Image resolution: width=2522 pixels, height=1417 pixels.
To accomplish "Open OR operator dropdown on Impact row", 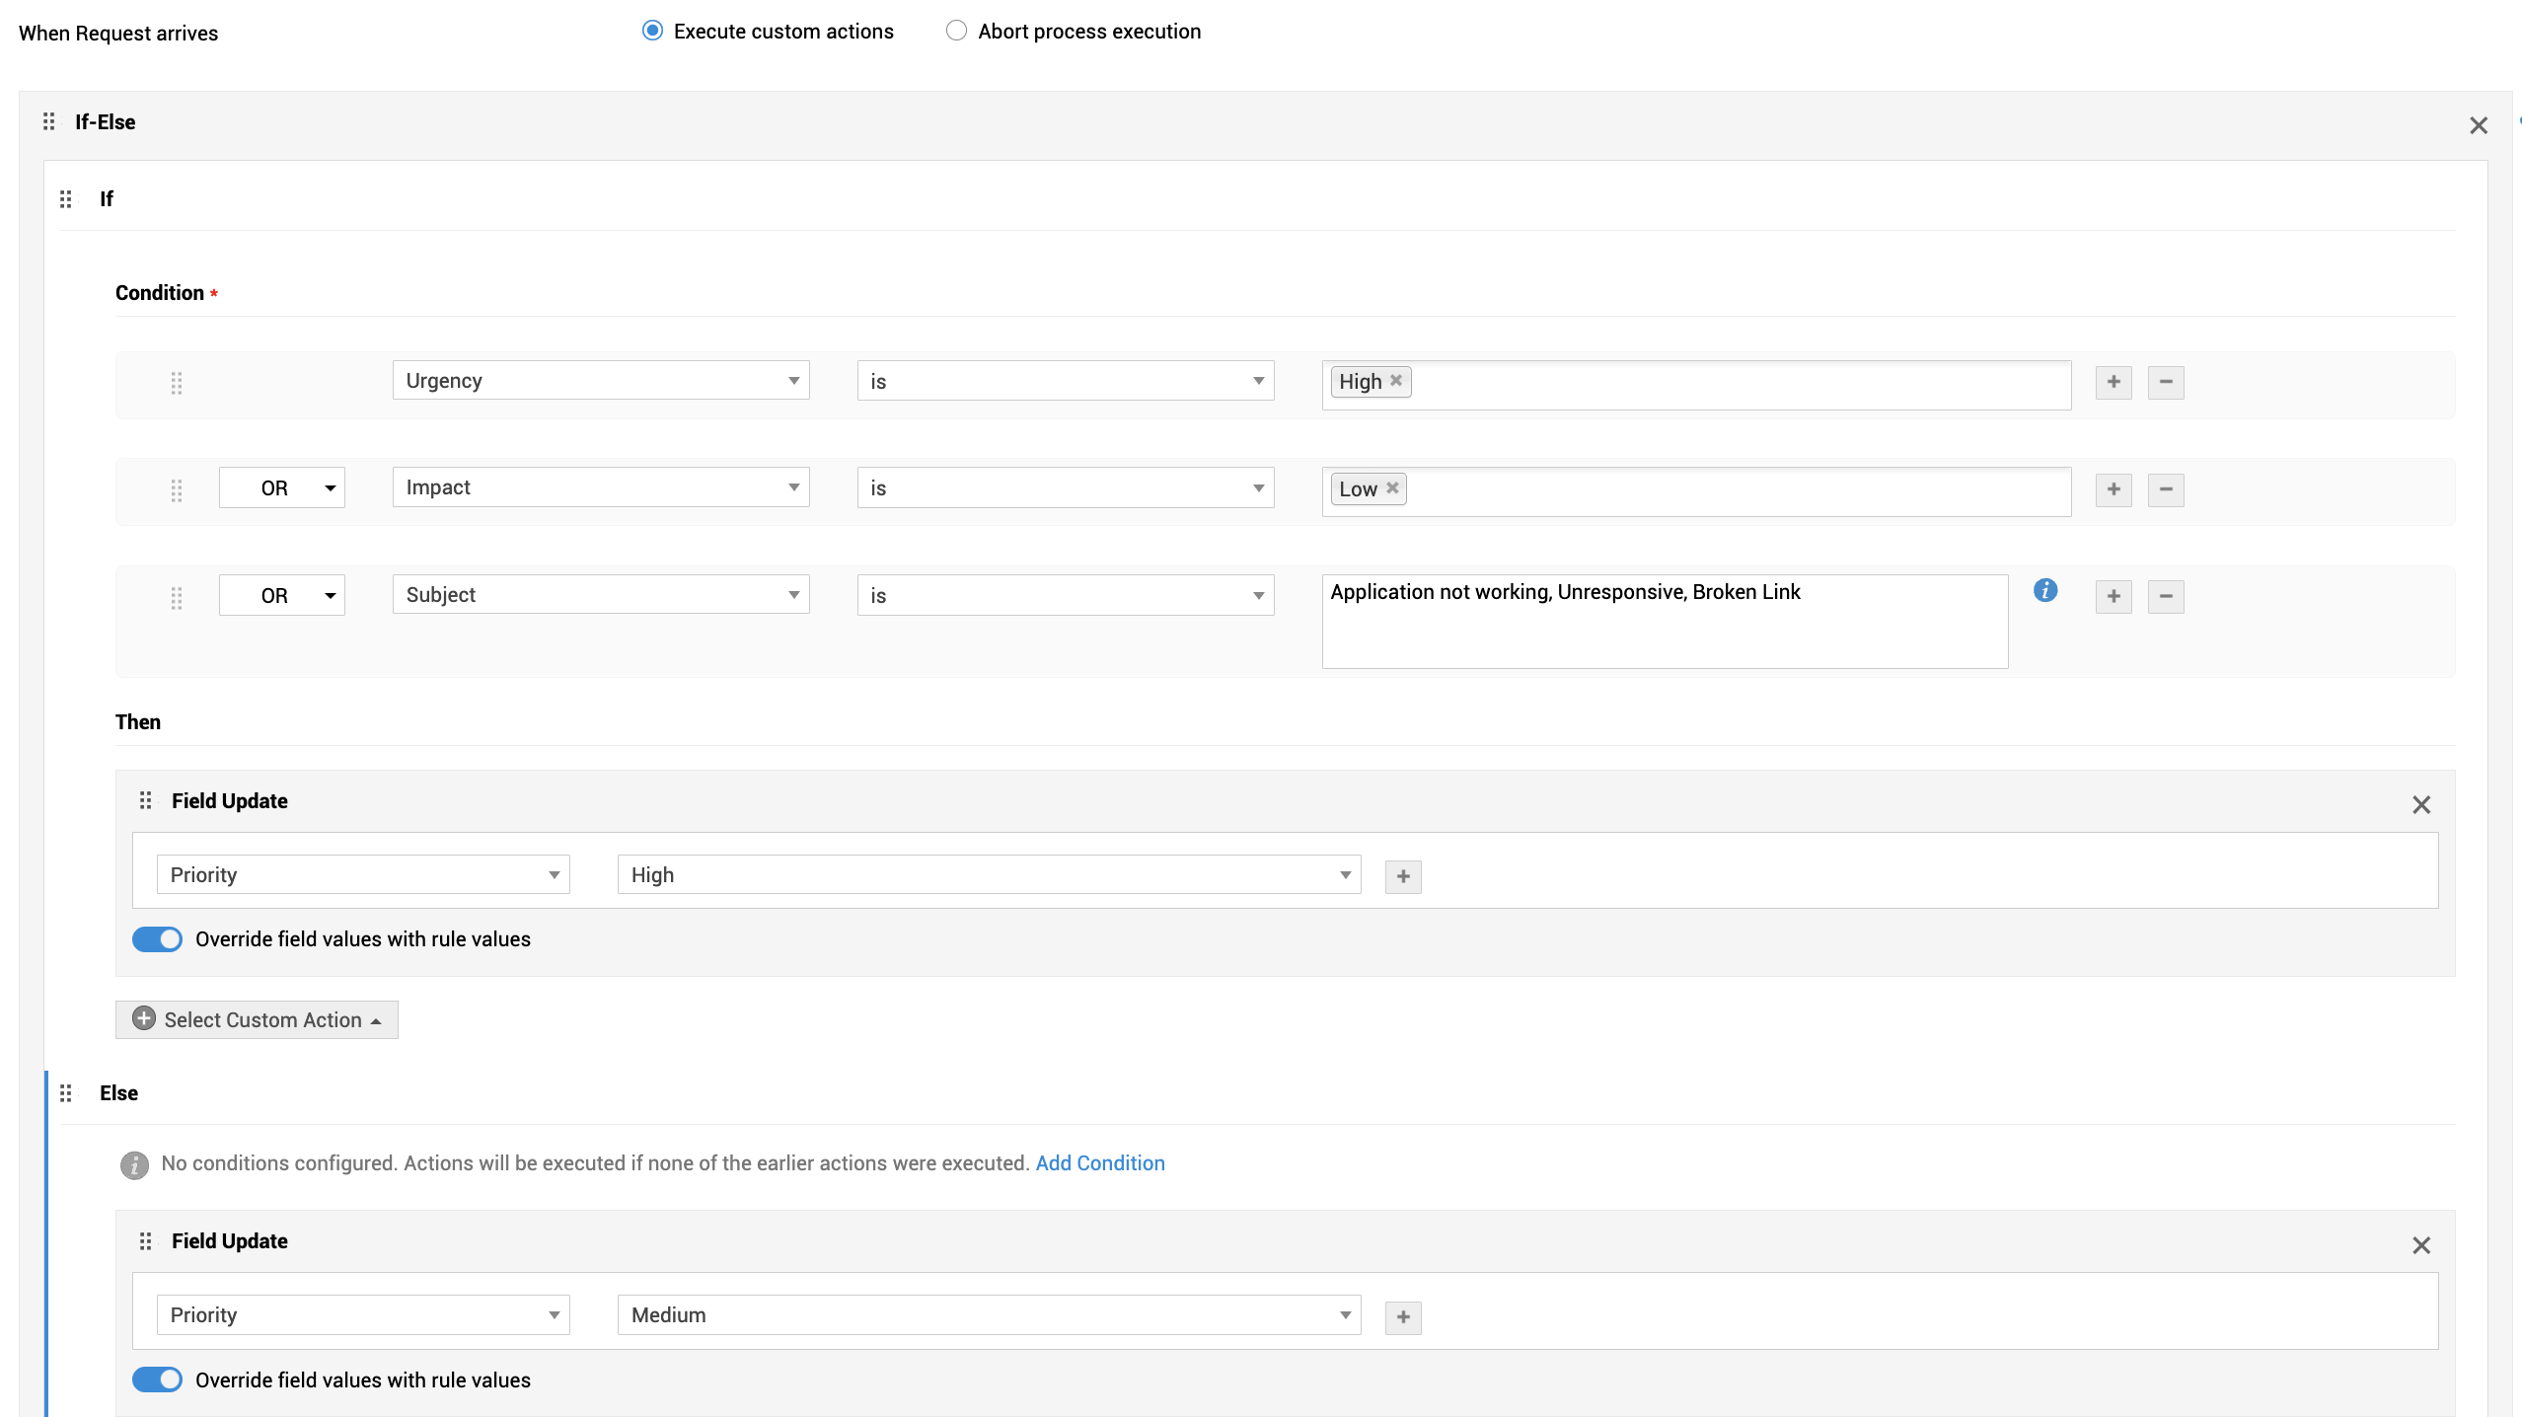I will 282,488.
